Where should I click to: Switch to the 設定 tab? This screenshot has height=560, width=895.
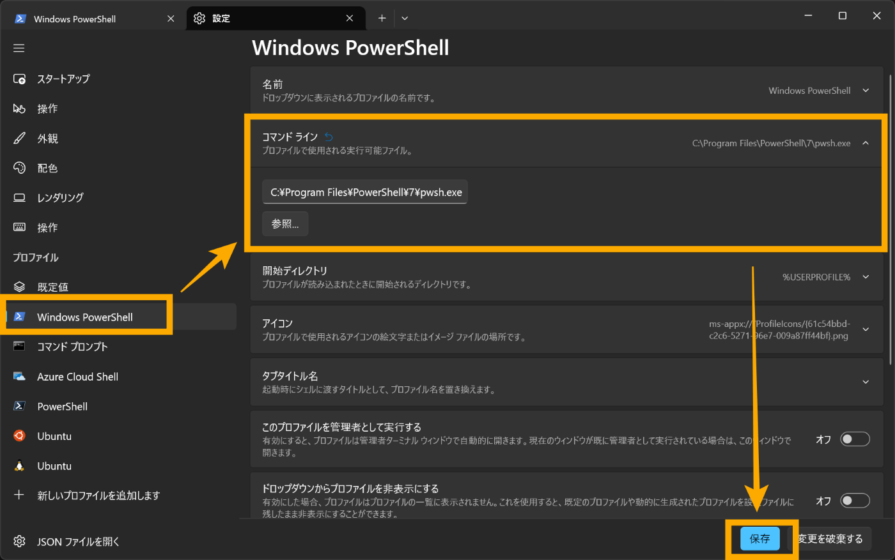click(x=276, y=19)
